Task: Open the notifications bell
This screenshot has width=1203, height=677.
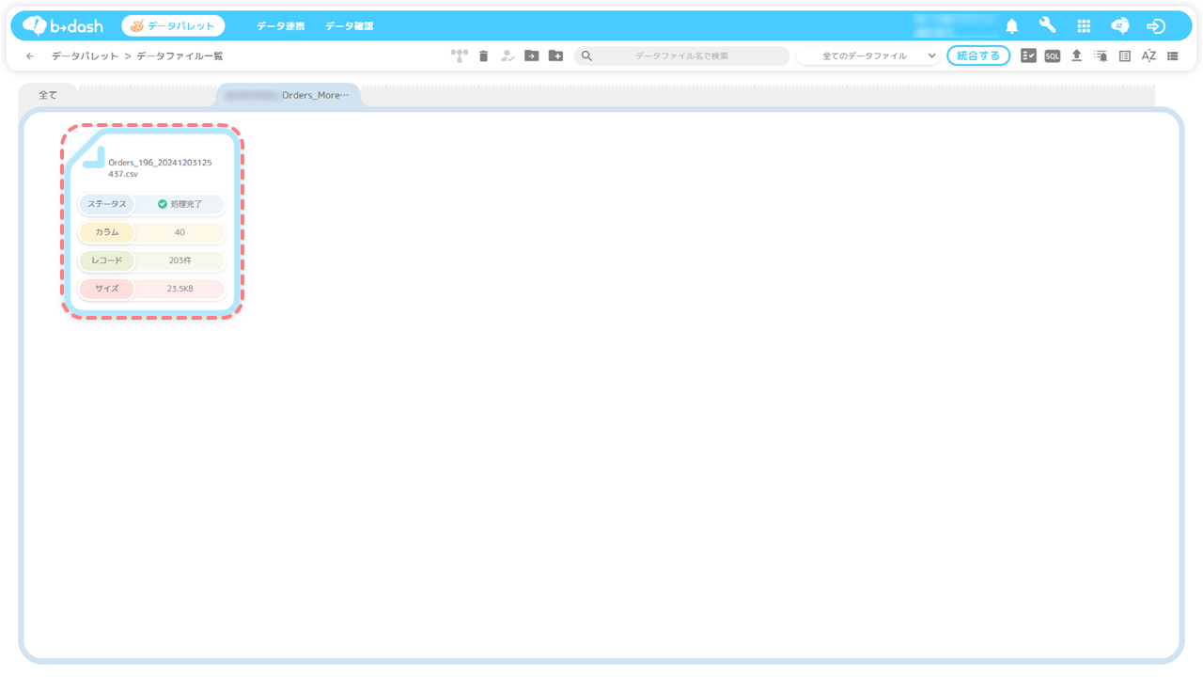Action: (x=1012, y=26)
